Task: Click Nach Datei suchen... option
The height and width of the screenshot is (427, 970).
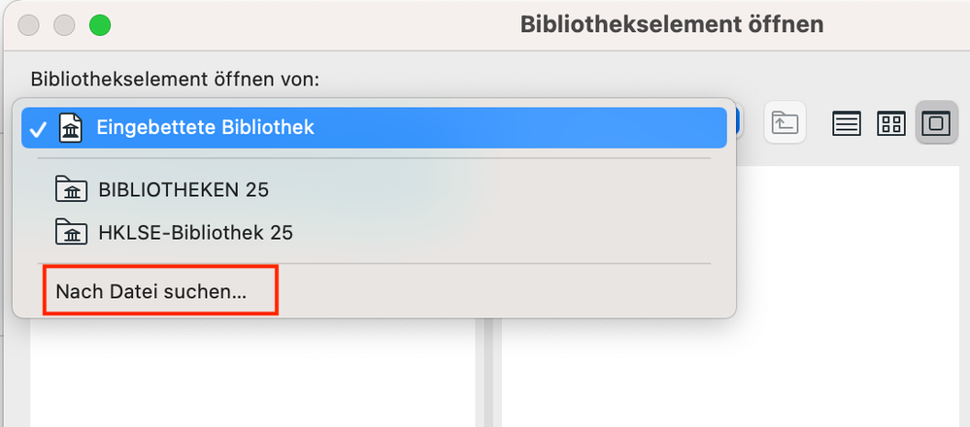Action: click(151, 290)
